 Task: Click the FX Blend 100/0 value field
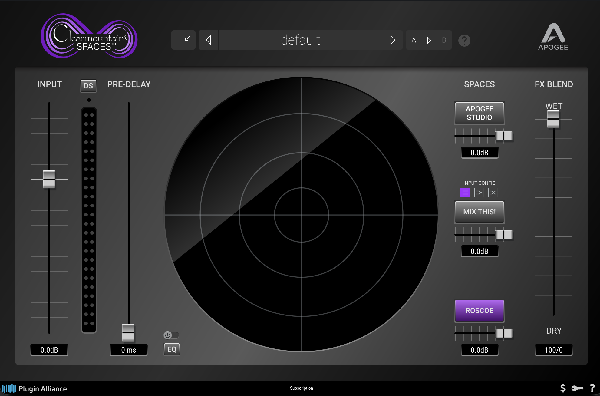[x=554, y=350]
